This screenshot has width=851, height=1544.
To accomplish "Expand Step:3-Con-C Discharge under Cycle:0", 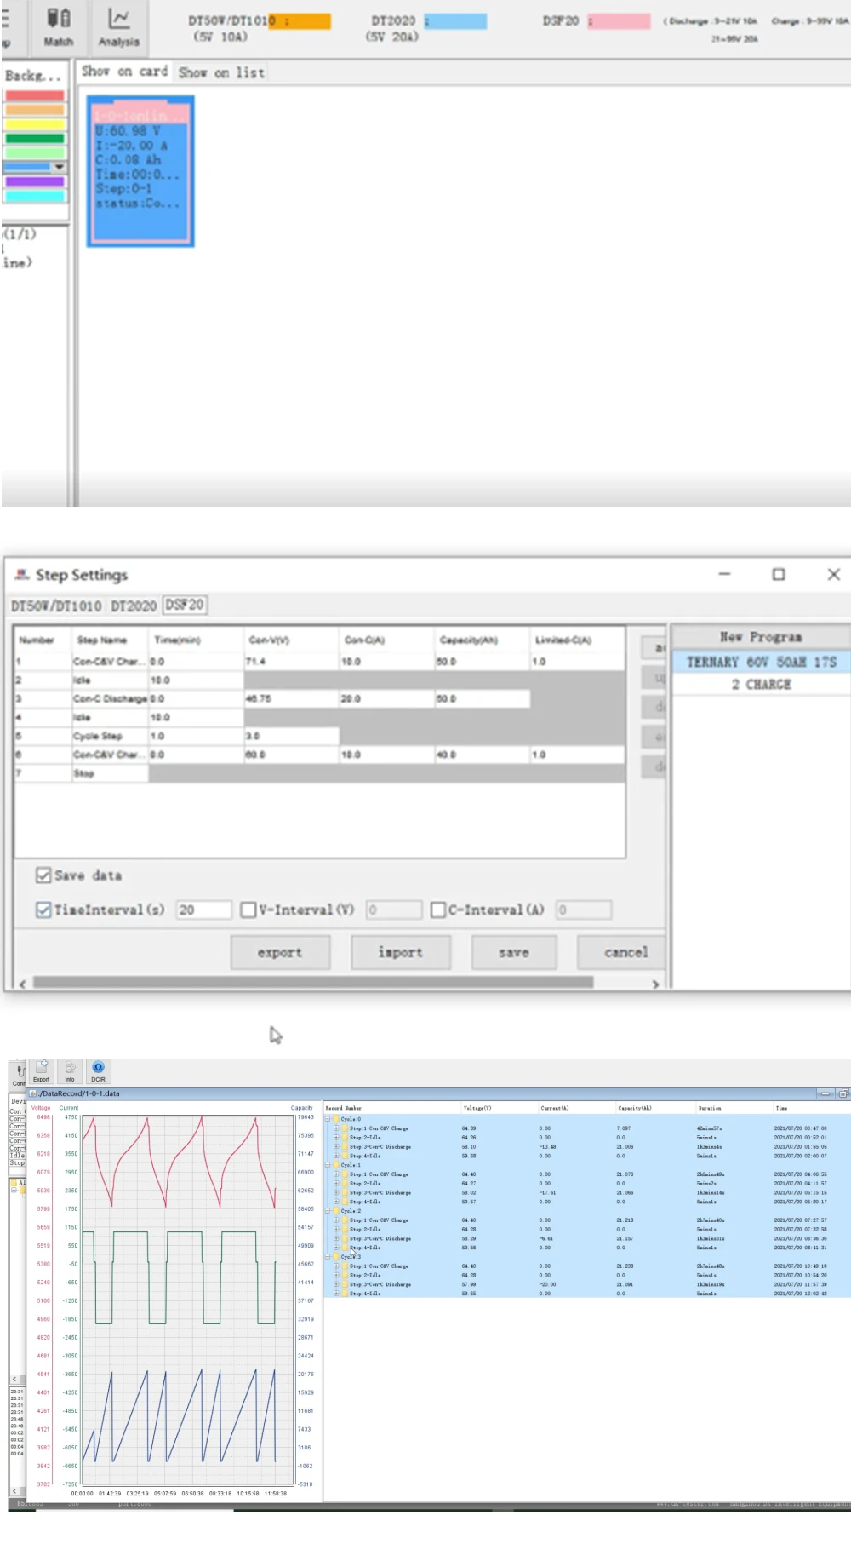I will [x=336, y=1146].
